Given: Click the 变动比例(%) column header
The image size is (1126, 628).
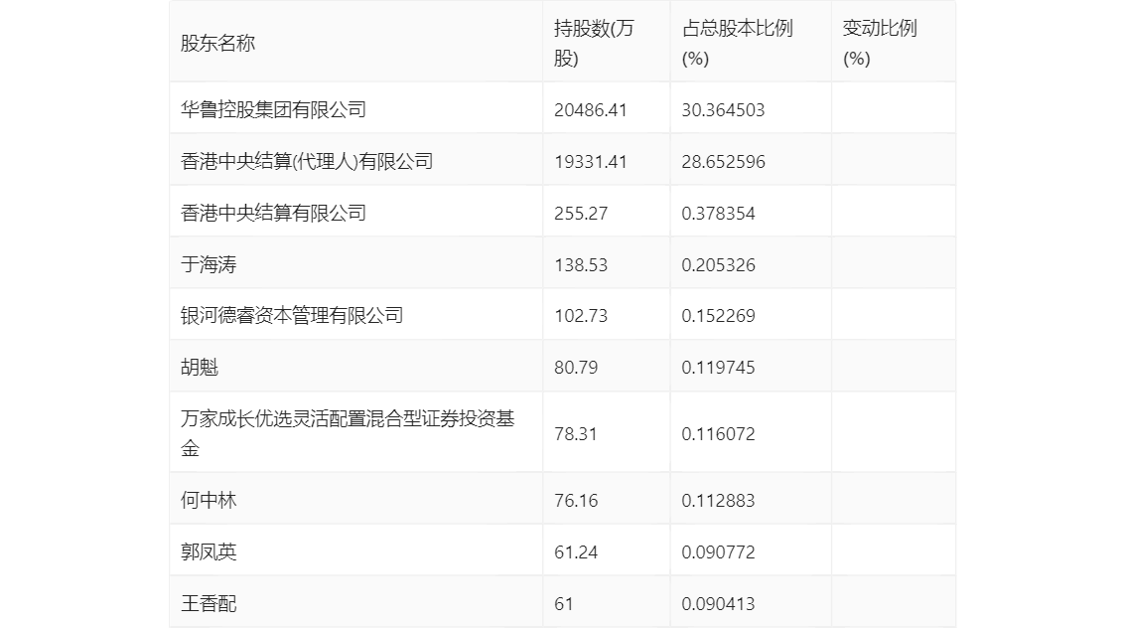Looking at the screenshot, I should click(880, 43).
